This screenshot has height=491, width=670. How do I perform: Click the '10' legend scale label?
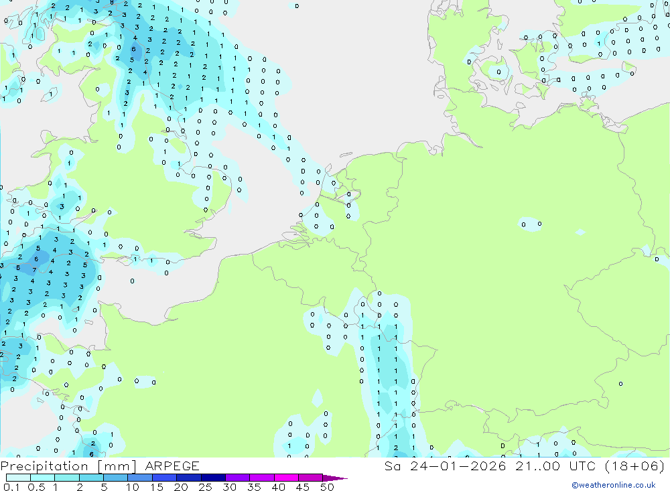coord(133,487)
